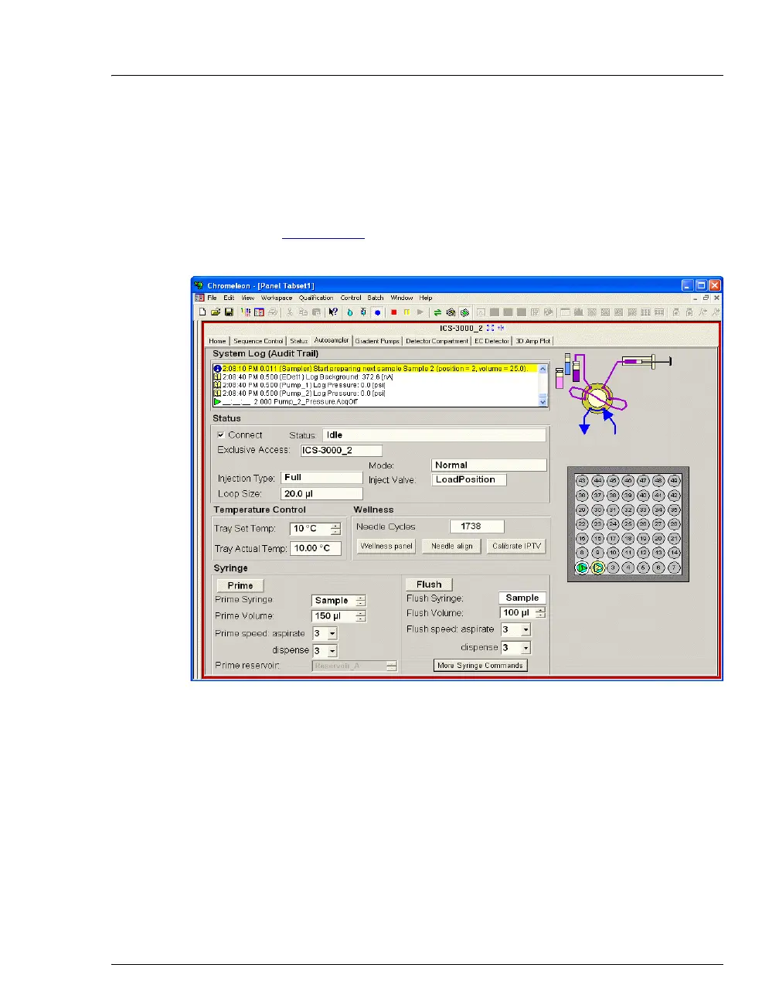Select highlighted Sampler audit trail entry

[x=375, y=369]
